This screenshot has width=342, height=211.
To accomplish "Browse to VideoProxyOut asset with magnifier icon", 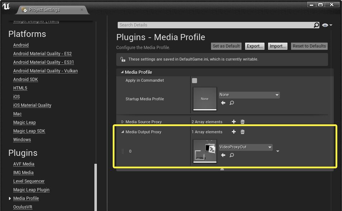I will [231, 155].
